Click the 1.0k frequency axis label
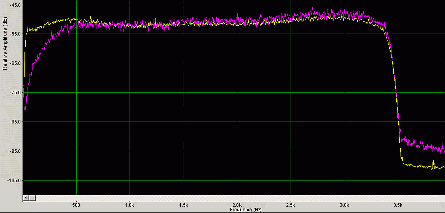Screen dimensions: 445x213 [130, 205]
